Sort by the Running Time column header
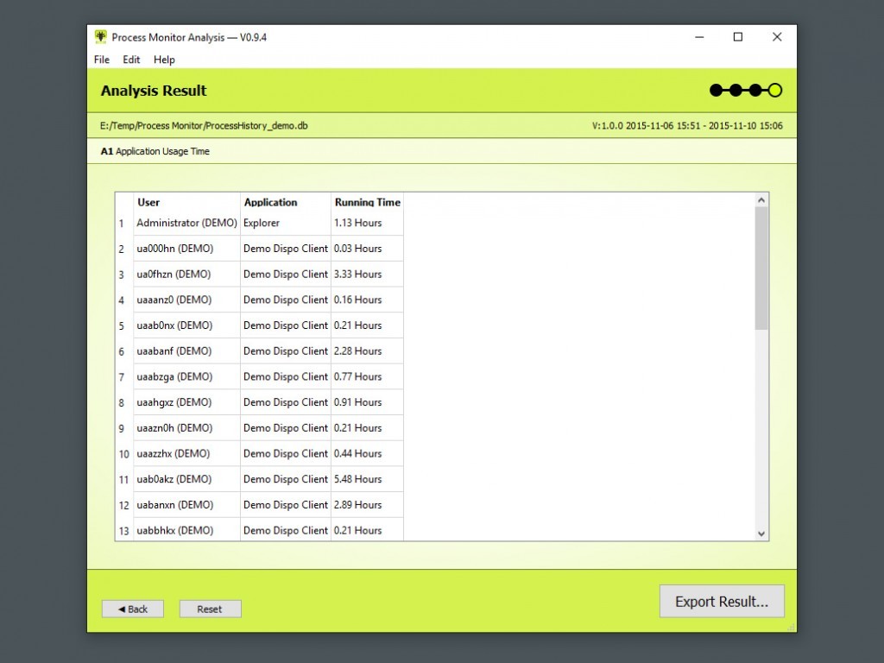 tap(367, 202)
